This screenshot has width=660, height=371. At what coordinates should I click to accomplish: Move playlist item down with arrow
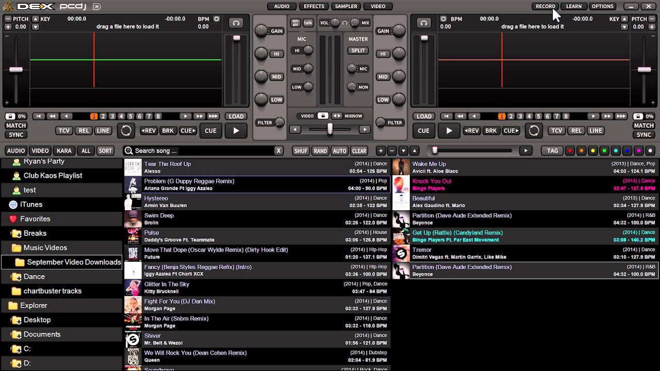click(x=403, y=151)
